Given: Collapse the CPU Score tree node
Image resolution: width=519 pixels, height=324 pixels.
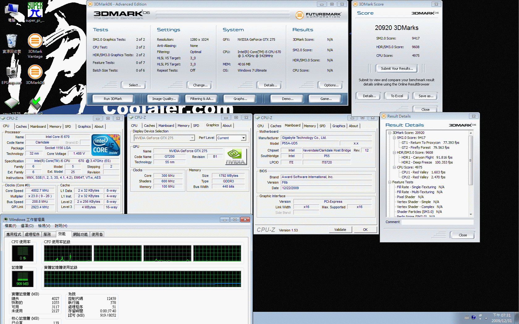Looking at the screenshot, I should (x=394, y=167).
